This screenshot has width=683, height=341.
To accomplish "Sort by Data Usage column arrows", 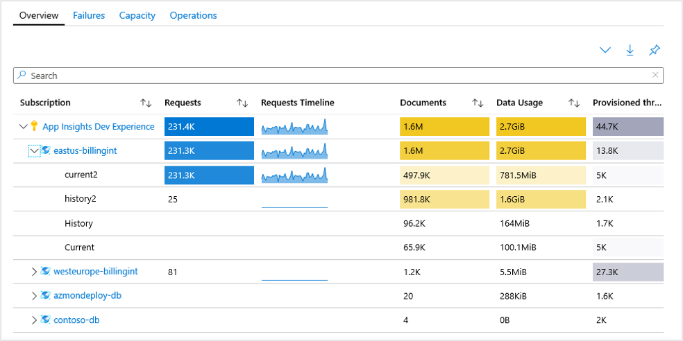I will [574, 103].
